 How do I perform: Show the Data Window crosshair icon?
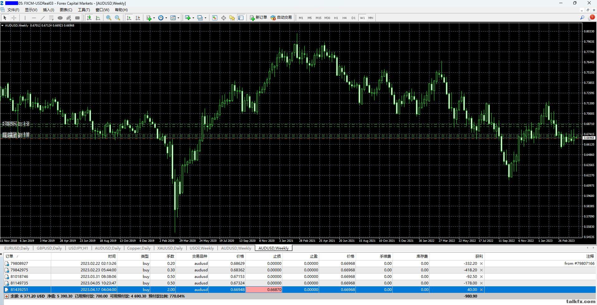[x=223, y=18]
